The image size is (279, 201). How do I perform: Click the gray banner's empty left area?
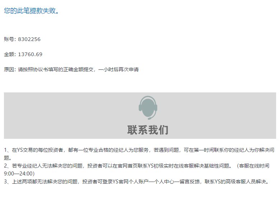(x=62, y=115)
